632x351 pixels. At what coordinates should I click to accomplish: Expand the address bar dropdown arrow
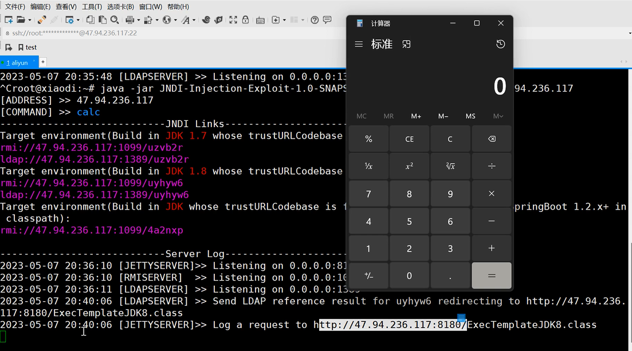point(630,33)
